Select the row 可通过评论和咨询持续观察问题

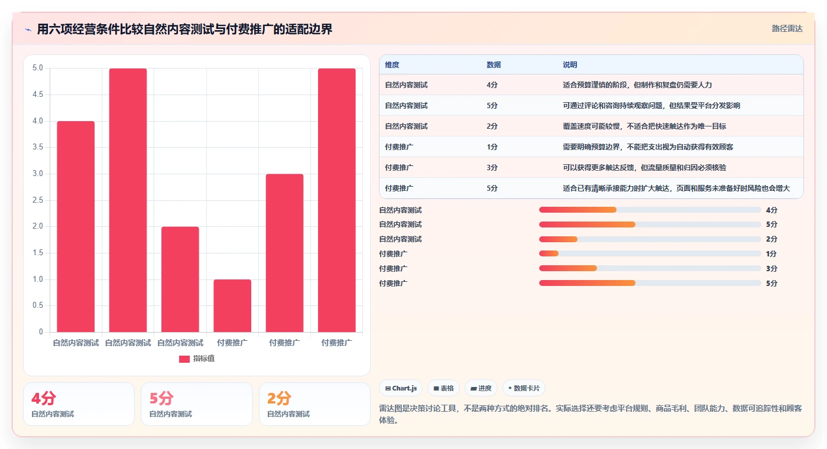(x=591, y=106)
